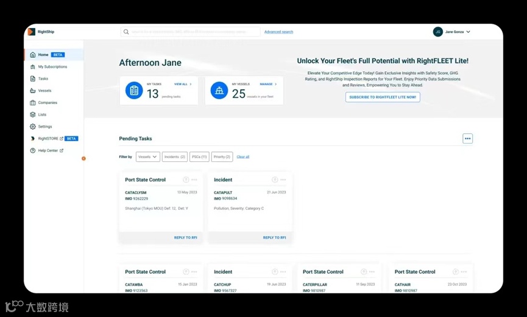The height and width of the screenshot is (317, 527).
Task: Expand the Vessels filter dropdown
Action: pos(148,157)
